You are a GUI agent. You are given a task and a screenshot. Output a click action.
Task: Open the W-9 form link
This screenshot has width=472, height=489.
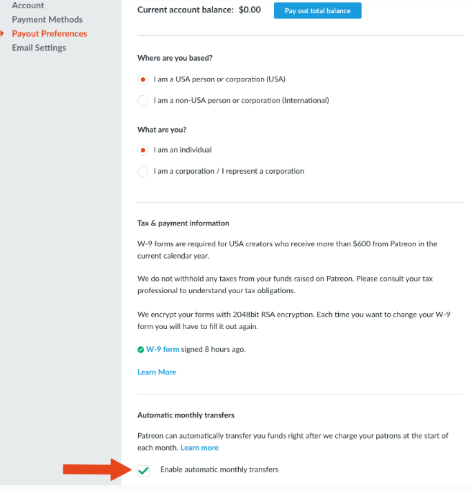point(162,350)
